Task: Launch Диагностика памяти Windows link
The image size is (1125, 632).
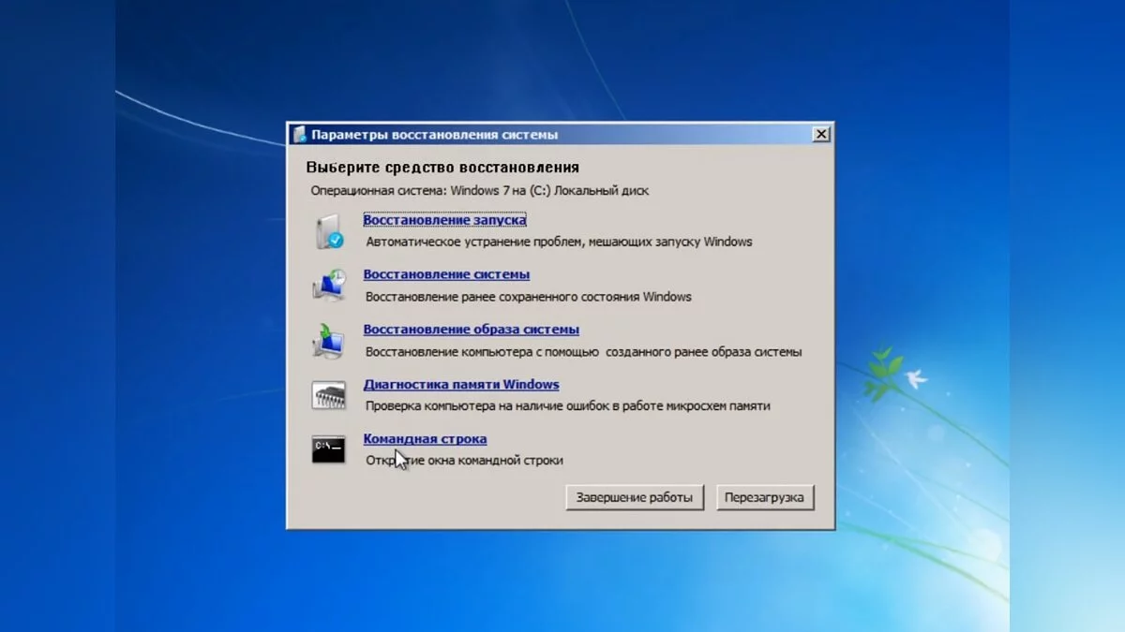Action: 460,384
